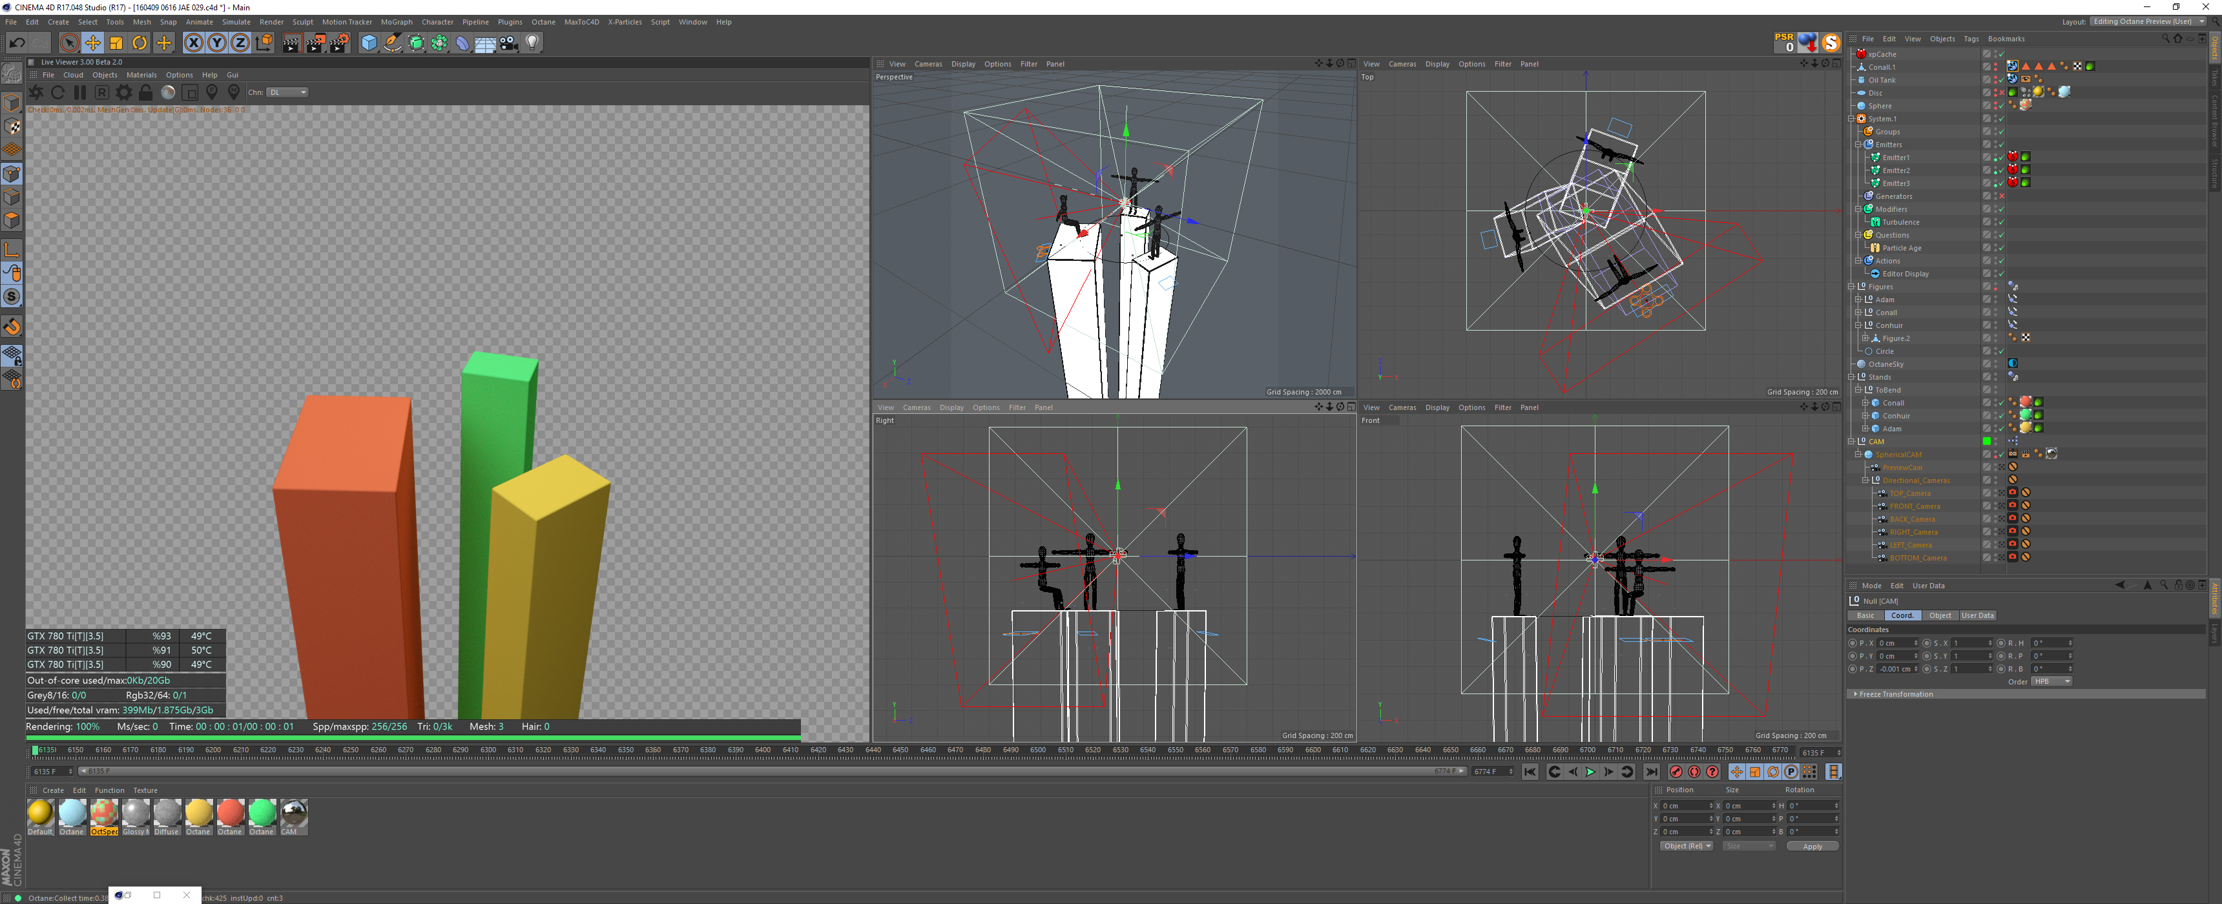Pause the Live Viewer render
Image resolution: width=2222 pixels, height=904 pixels.
(79, 92)
